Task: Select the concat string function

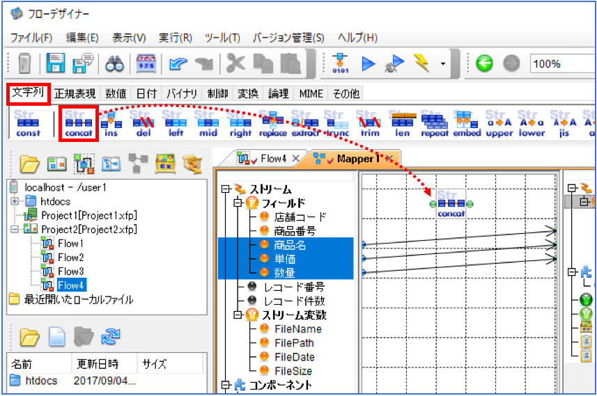Action: (x=79, y=123)
